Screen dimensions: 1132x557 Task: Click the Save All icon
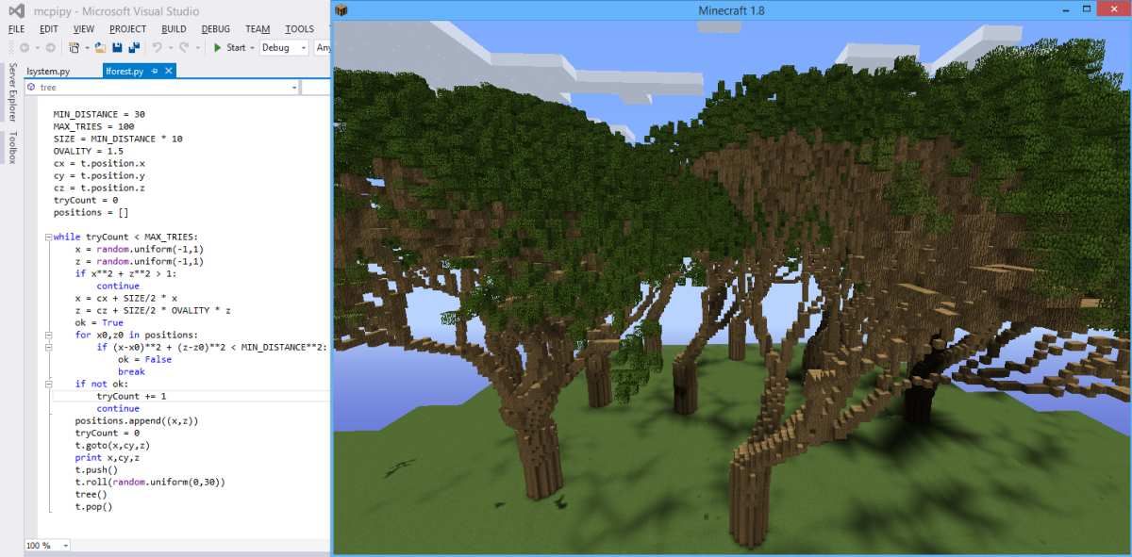click(133, 47)
